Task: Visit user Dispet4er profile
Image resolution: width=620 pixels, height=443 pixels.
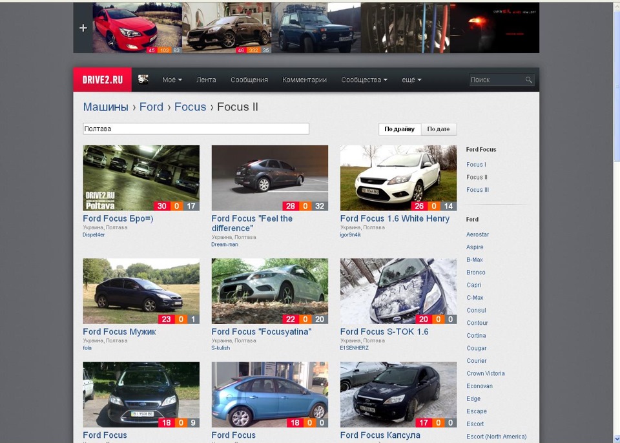Action: click(x=94, y=235)
